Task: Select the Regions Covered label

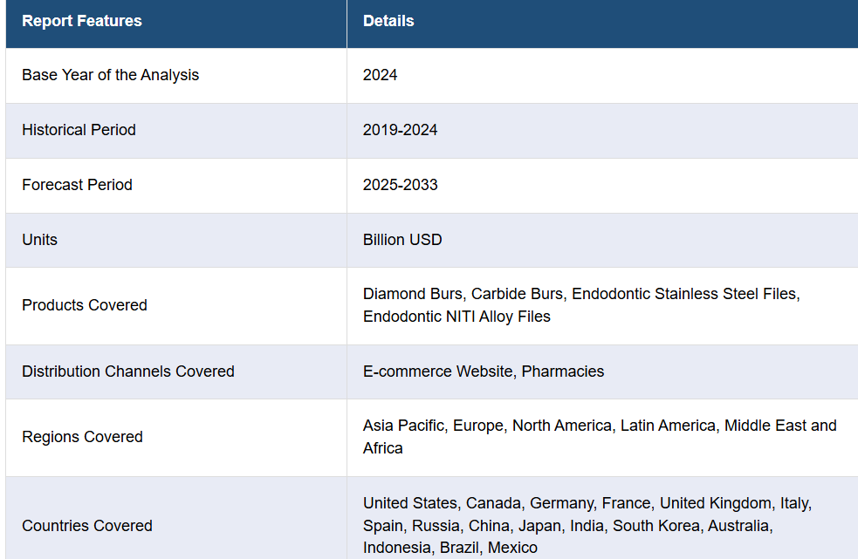Action: [82, 437]
